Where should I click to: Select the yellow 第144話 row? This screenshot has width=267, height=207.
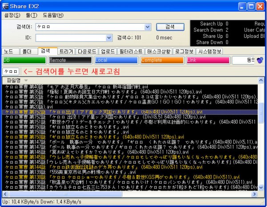tap(130, 167)
